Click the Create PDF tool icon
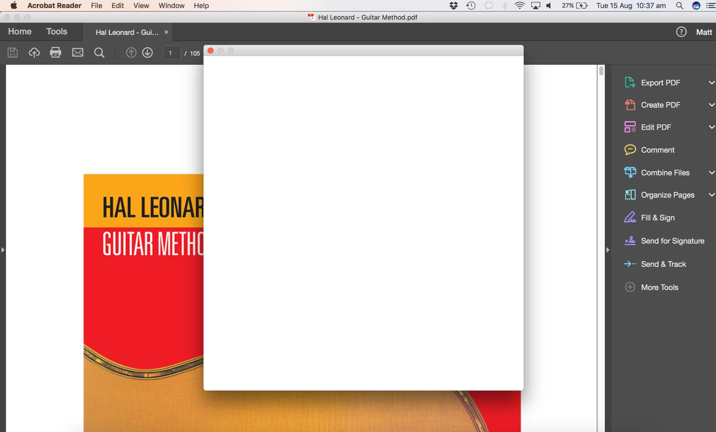 630,105
